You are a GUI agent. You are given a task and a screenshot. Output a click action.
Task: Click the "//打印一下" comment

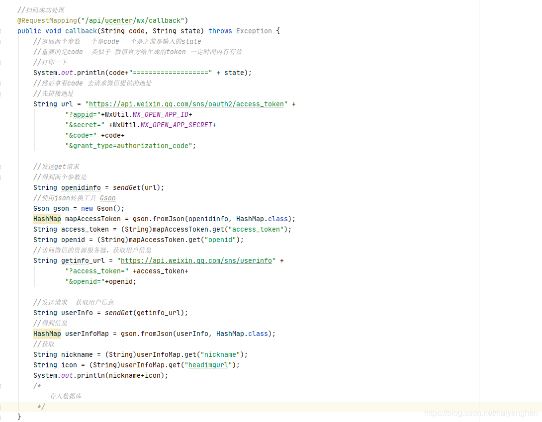tap(50, 62)
